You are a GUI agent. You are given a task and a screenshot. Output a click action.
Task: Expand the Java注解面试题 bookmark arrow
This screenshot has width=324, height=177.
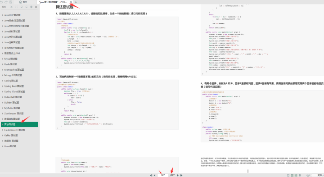[3, 42]
